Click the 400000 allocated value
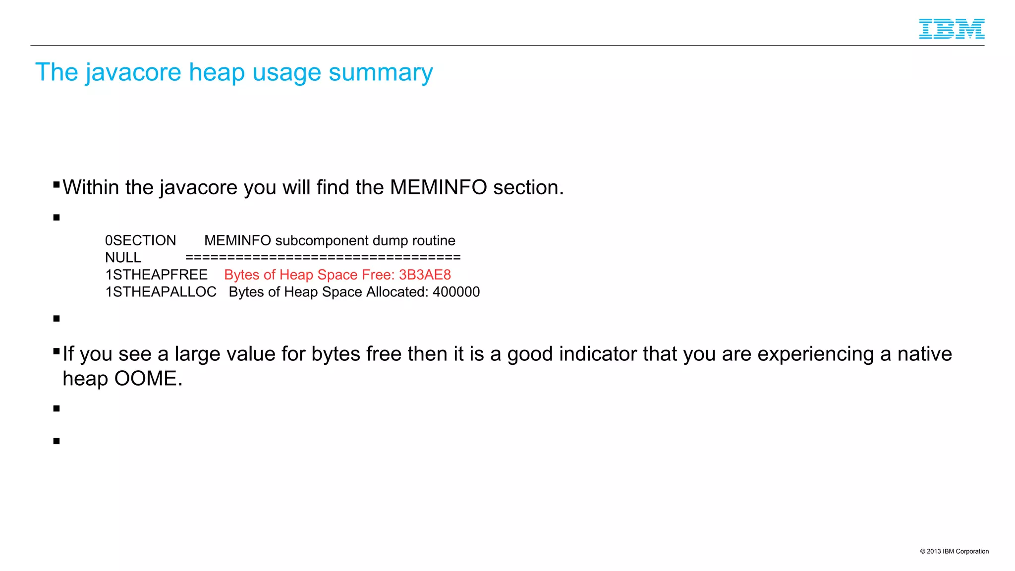This screenshot has height=571, width=1015. coord(456,292)
